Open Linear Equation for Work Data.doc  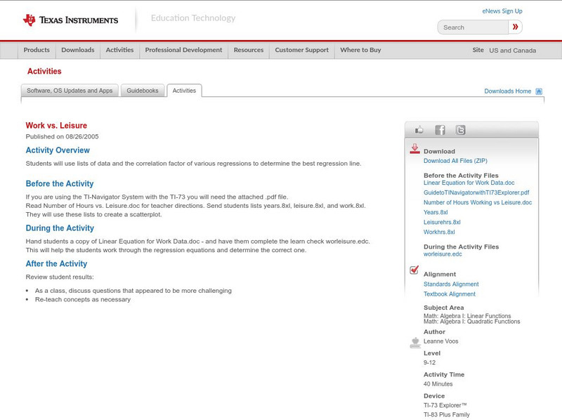point(469,183)
